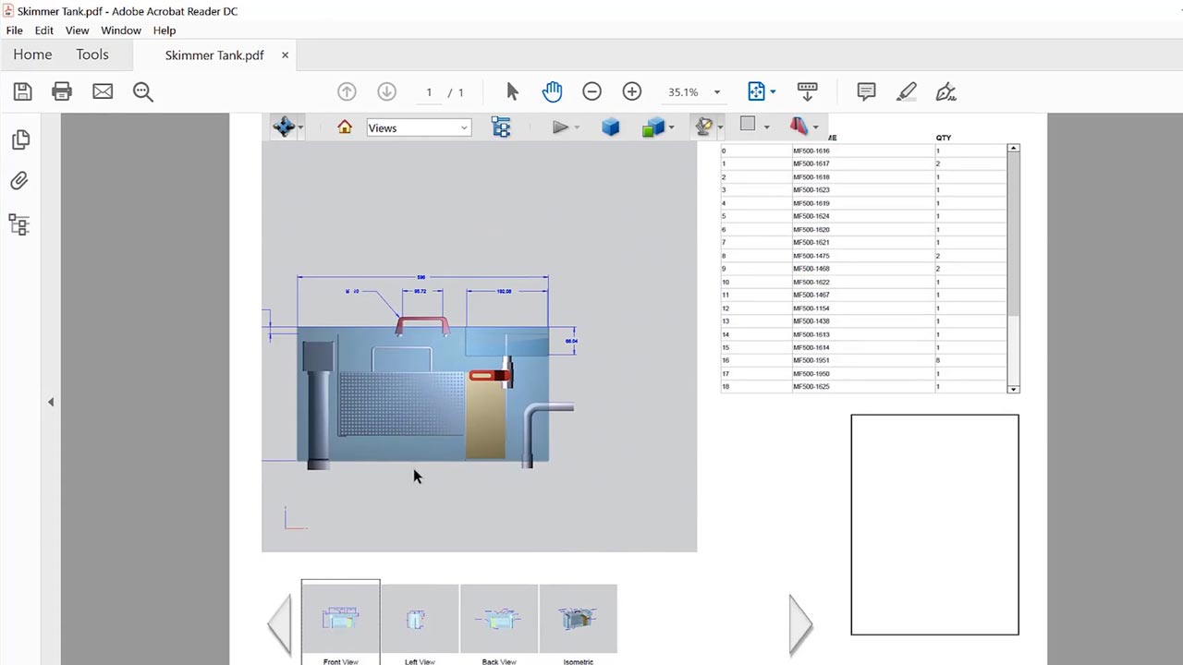Open the 3D lighting options dropdown arrow
This screenshot has height=665, width=1183.
[720, 127]
